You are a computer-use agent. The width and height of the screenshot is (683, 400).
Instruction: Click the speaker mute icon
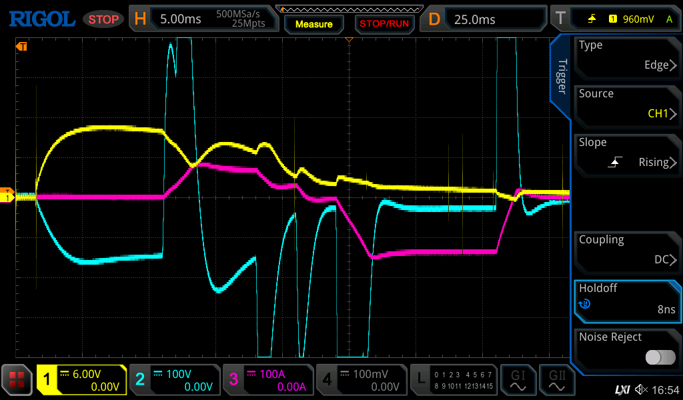click(641, 389)
